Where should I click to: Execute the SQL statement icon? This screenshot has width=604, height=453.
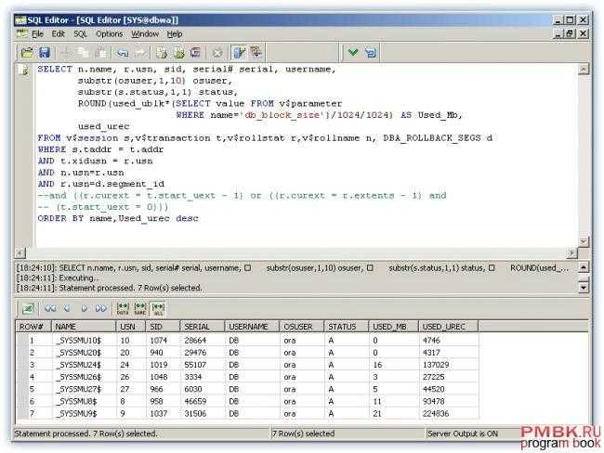click(162, 53)
